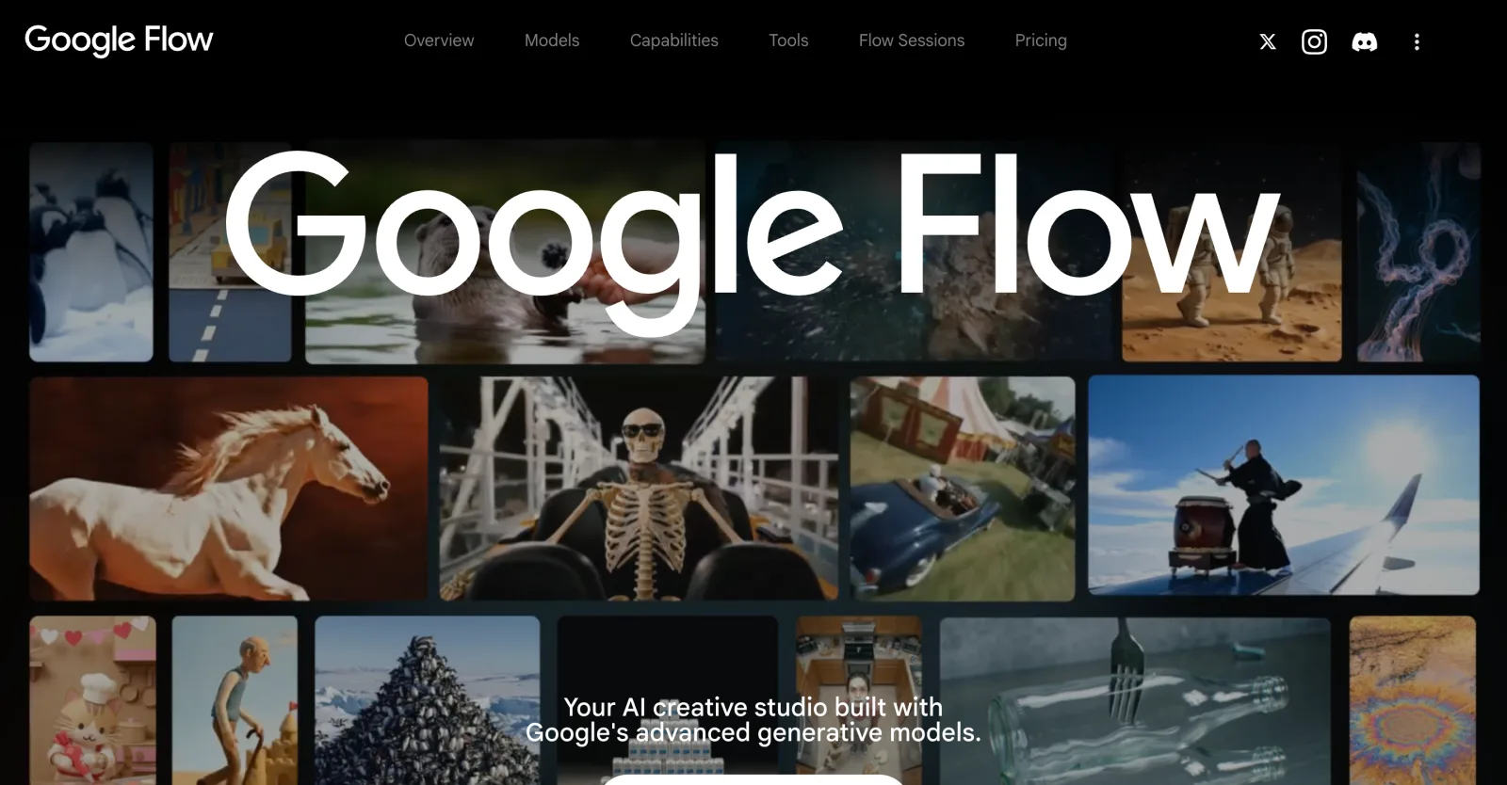Open the Tools nav item
This screenshot has height=785, width=1507.
pyautogui.click(x=788, y=40)
